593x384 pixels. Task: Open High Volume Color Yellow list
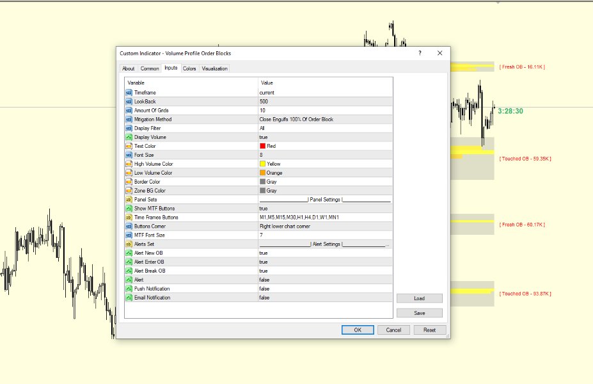[325, 164]
